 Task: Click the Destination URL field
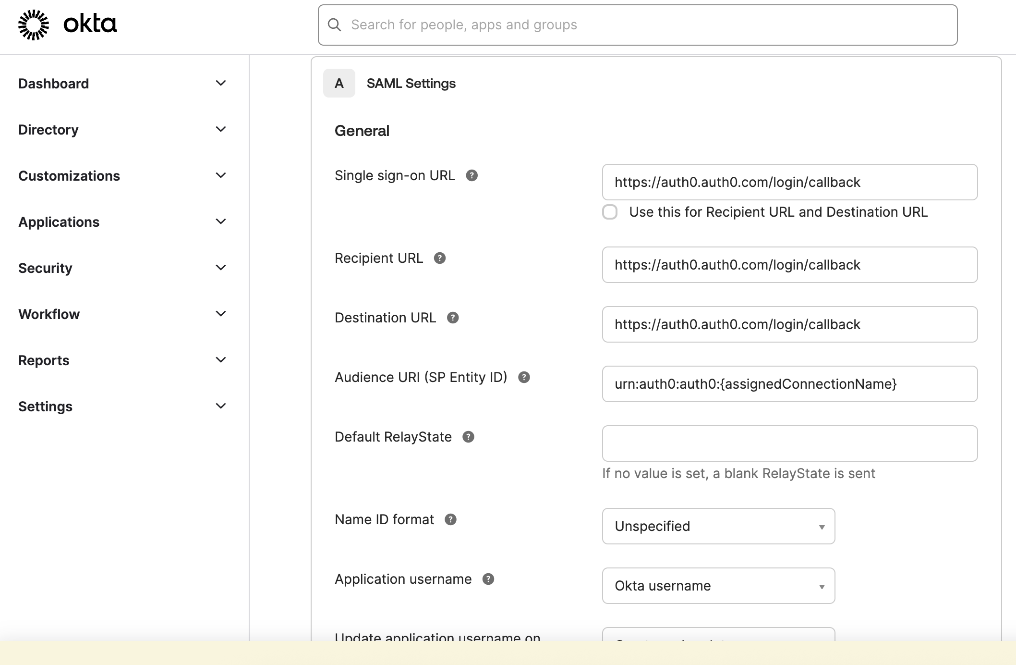pos(790,324)
